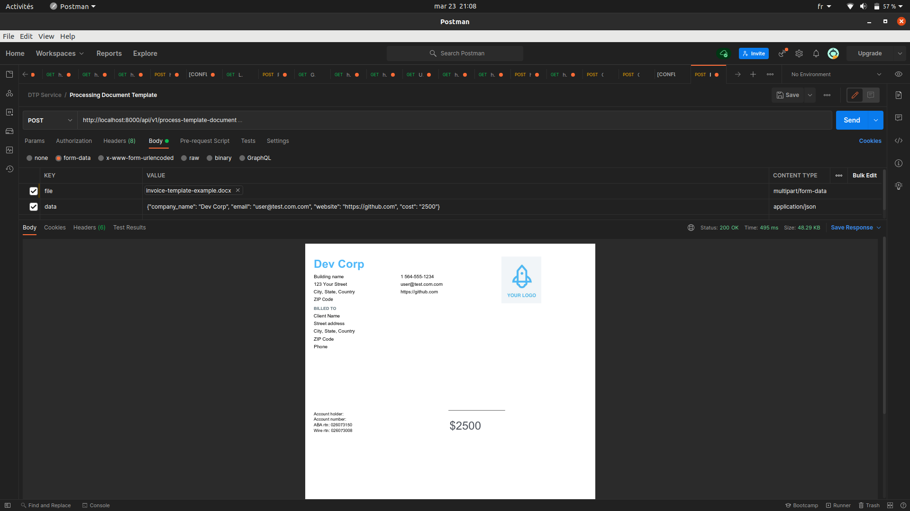910x511 pixels.
Task: Remove the invoice-template-example.docx file
Action: (238, 190)
